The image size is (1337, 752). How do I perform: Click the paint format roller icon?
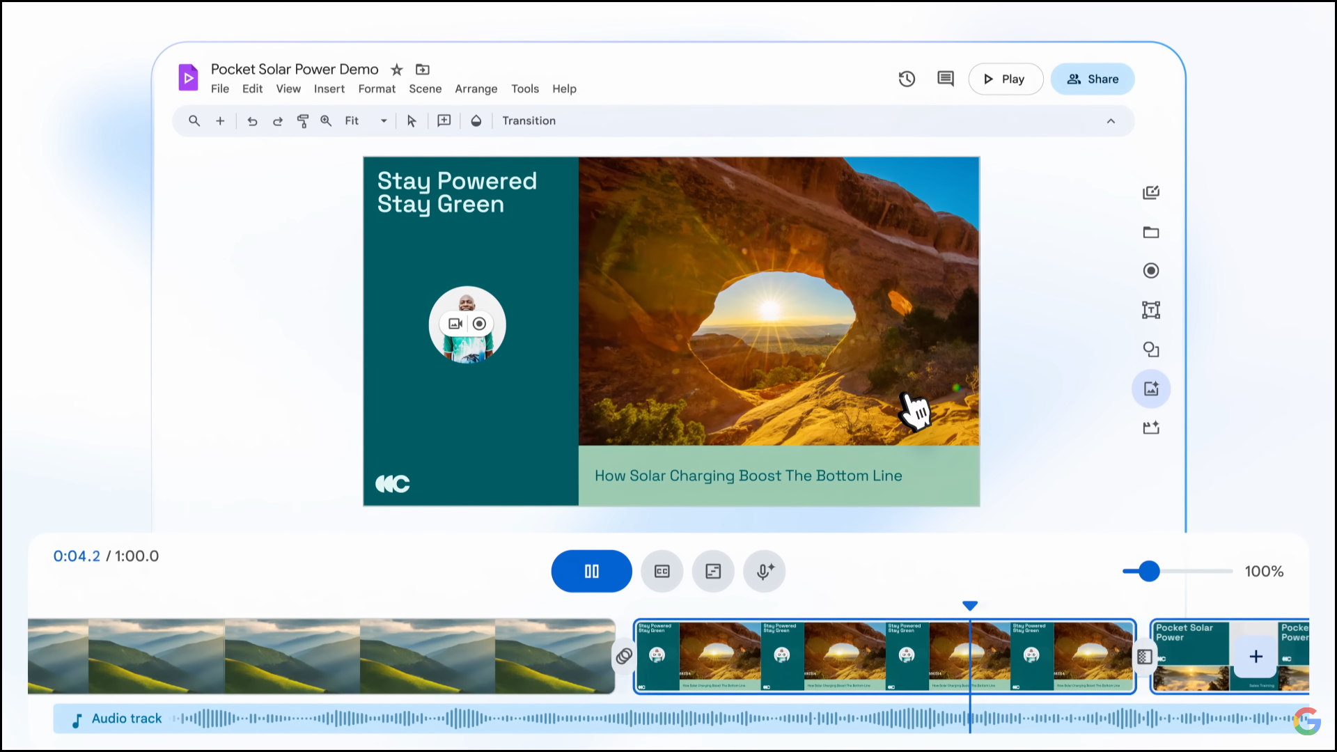pos(302,121)
